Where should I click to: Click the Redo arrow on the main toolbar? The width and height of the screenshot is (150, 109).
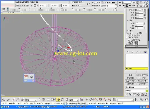click(8, 100)
